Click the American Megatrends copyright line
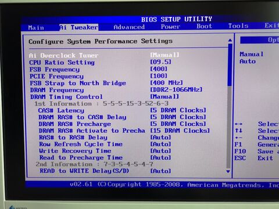 click(174, 185)
